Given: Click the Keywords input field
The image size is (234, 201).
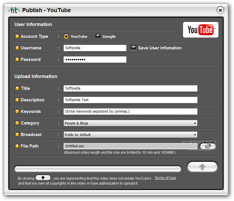Looking at the screenshot, I should (130, 111).
